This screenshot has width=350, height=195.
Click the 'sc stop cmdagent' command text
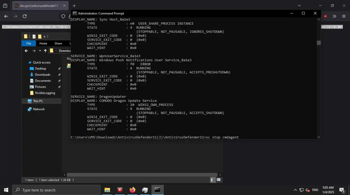(222, 137)
